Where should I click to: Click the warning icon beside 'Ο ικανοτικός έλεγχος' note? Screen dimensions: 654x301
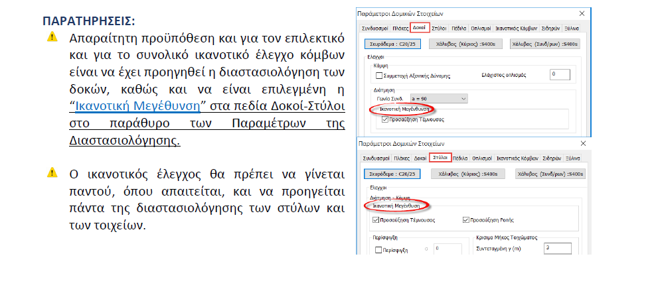(52, 173)
